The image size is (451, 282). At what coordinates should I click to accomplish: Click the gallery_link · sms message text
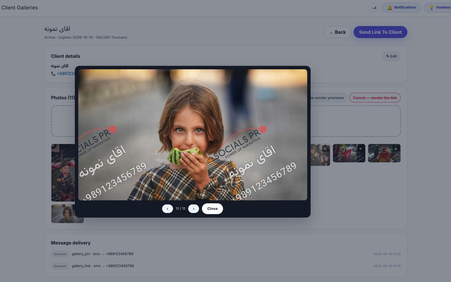[103, 266]
